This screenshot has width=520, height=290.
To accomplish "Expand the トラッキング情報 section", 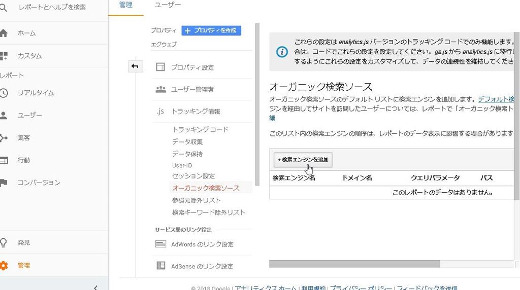I will 195,112.
